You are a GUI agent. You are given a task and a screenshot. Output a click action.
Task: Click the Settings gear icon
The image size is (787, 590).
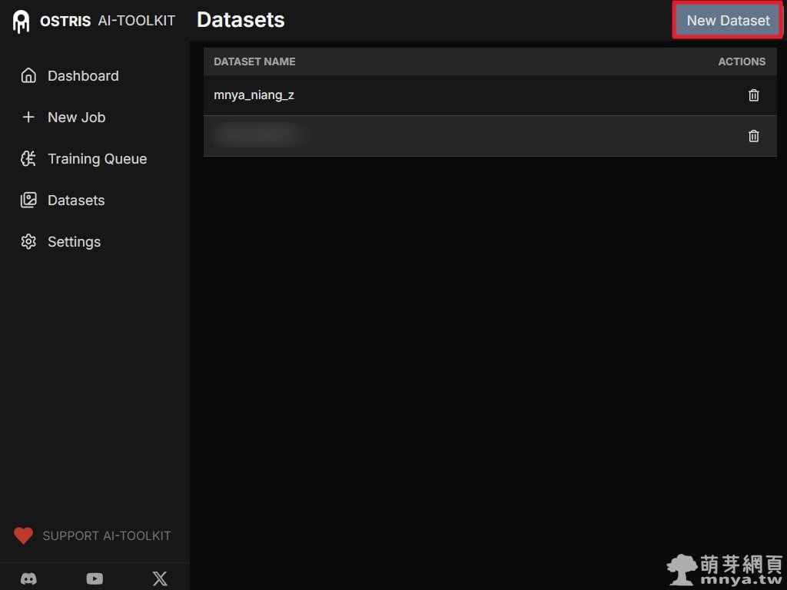click(28, 241)
